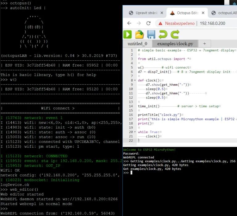Image resolution: width=237 pixels, height=216 pixels.
Task: Reload the browser page
Action: click(x=148, y=23)
